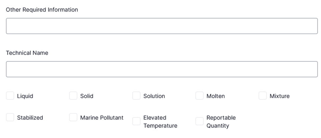Mark the Stabilized checkbox
This screenshot has height=138, width=321.
pos(10,117)
